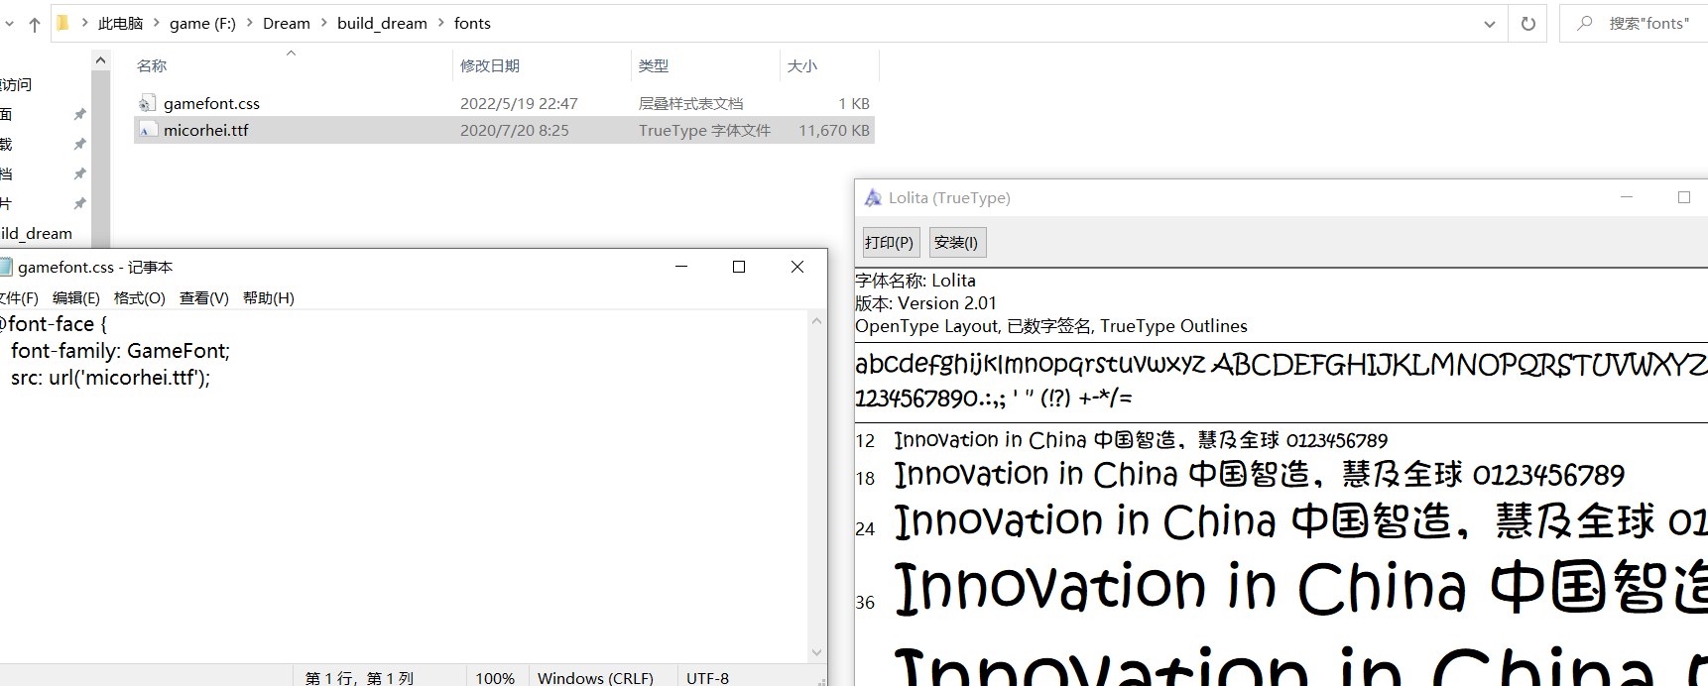Go to game (F:) in the breadcrumb
Viewport: 1708px width, 686px height.
202,23
